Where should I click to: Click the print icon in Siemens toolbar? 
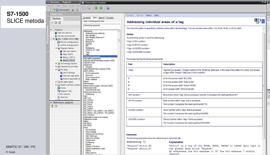[73, 10]
